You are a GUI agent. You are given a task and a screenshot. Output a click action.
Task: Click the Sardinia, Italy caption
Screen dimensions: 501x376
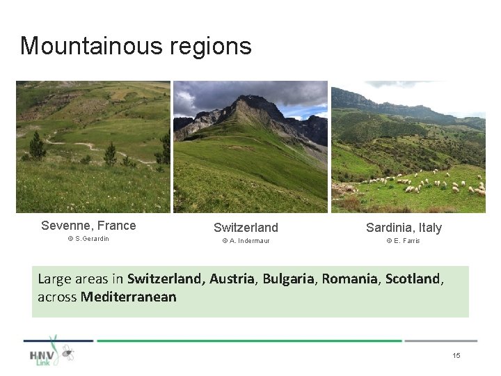(x=404, y=228)
